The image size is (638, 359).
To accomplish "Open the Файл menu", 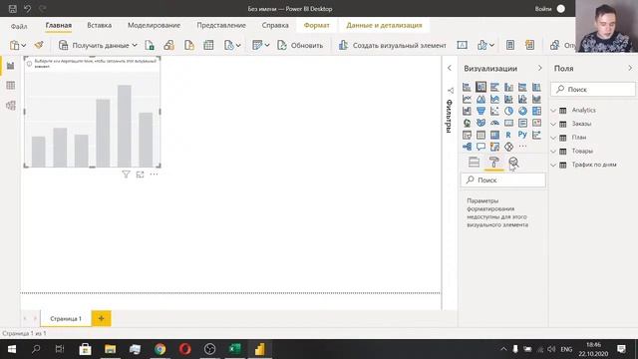I will click(19, 26).
